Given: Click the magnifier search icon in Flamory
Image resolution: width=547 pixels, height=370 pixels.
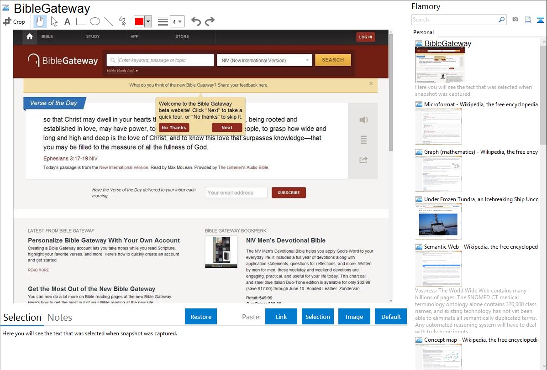Looking at the screenshot, I should [502, 20].
